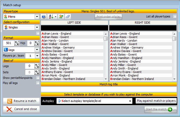Open the A-Z sort players button
This screenshot has width=180, height=117.
click(x=52, y=17)
